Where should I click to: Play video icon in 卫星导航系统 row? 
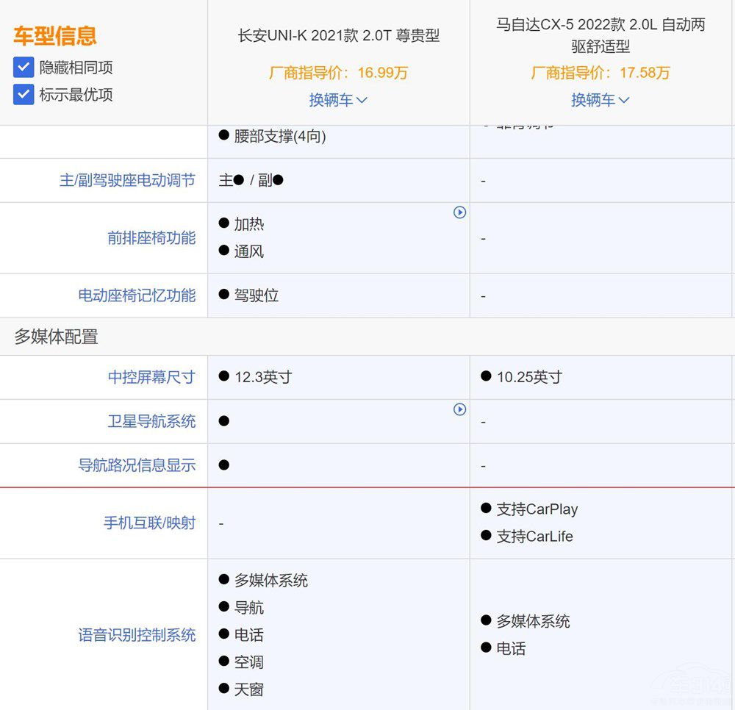pyautogui.click(x=459, y=409)
